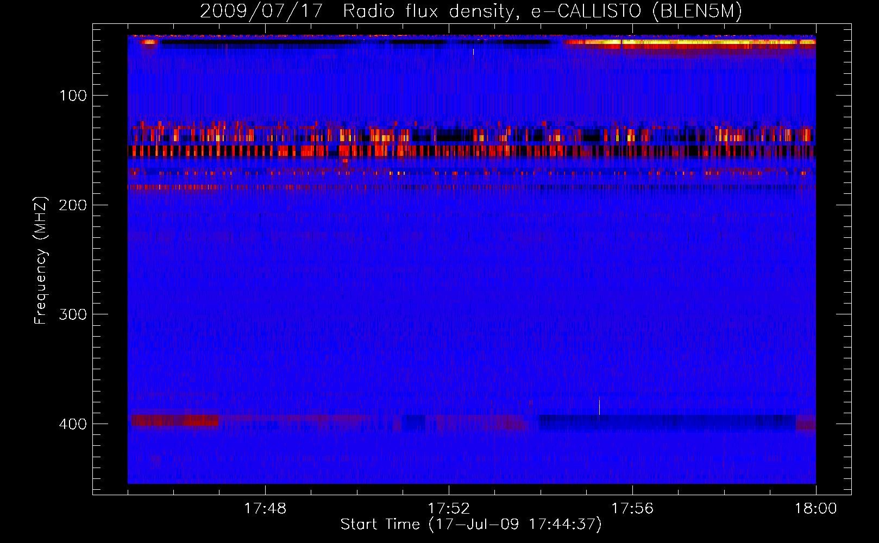Click the 300 MHz frequency tick label
The width and height of the screenshot is (879, 543).
pos(73,315)
